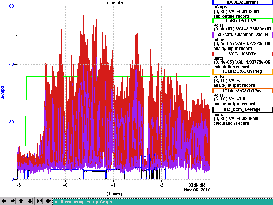Select the haScatt_Chamber_Vac_R legend entry
The height and width of the screenshot is (205, 273).
(242, 35)
